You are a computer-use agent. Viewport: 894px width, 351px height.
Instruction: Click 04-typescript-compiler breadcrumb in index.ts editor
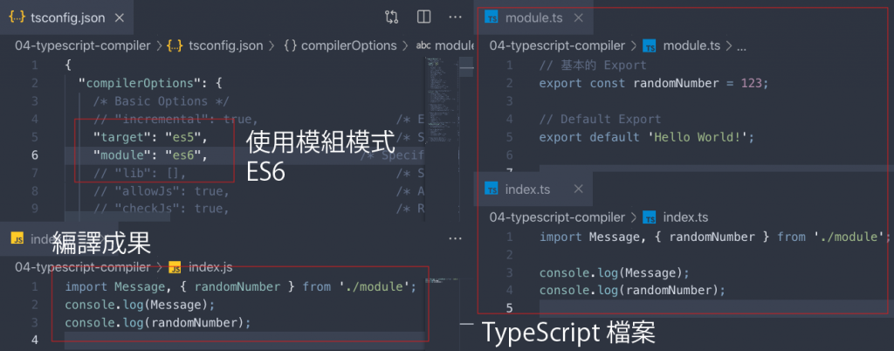click(x=557, y=217)
